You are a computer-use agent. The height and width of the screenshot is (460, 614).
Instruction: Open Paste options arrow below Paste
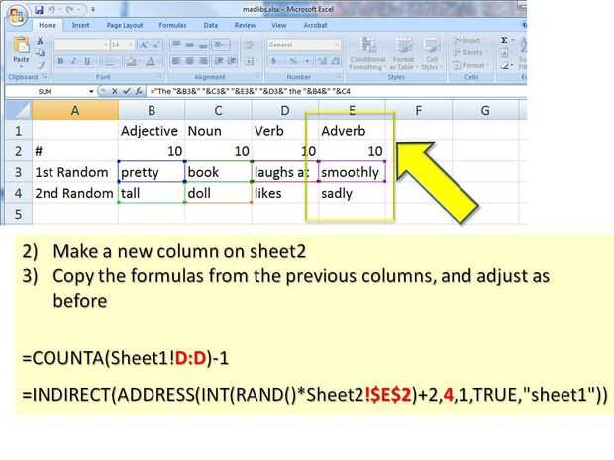coord(21,65)
